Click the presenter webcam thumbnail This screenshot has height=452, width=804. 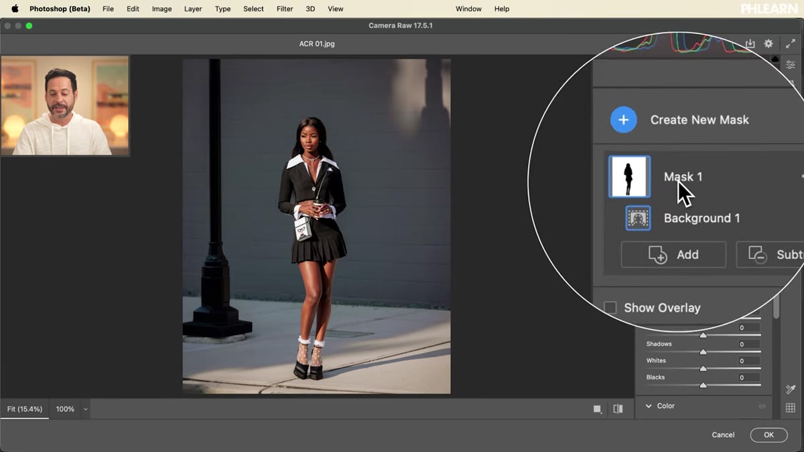[x=65, y=106]
